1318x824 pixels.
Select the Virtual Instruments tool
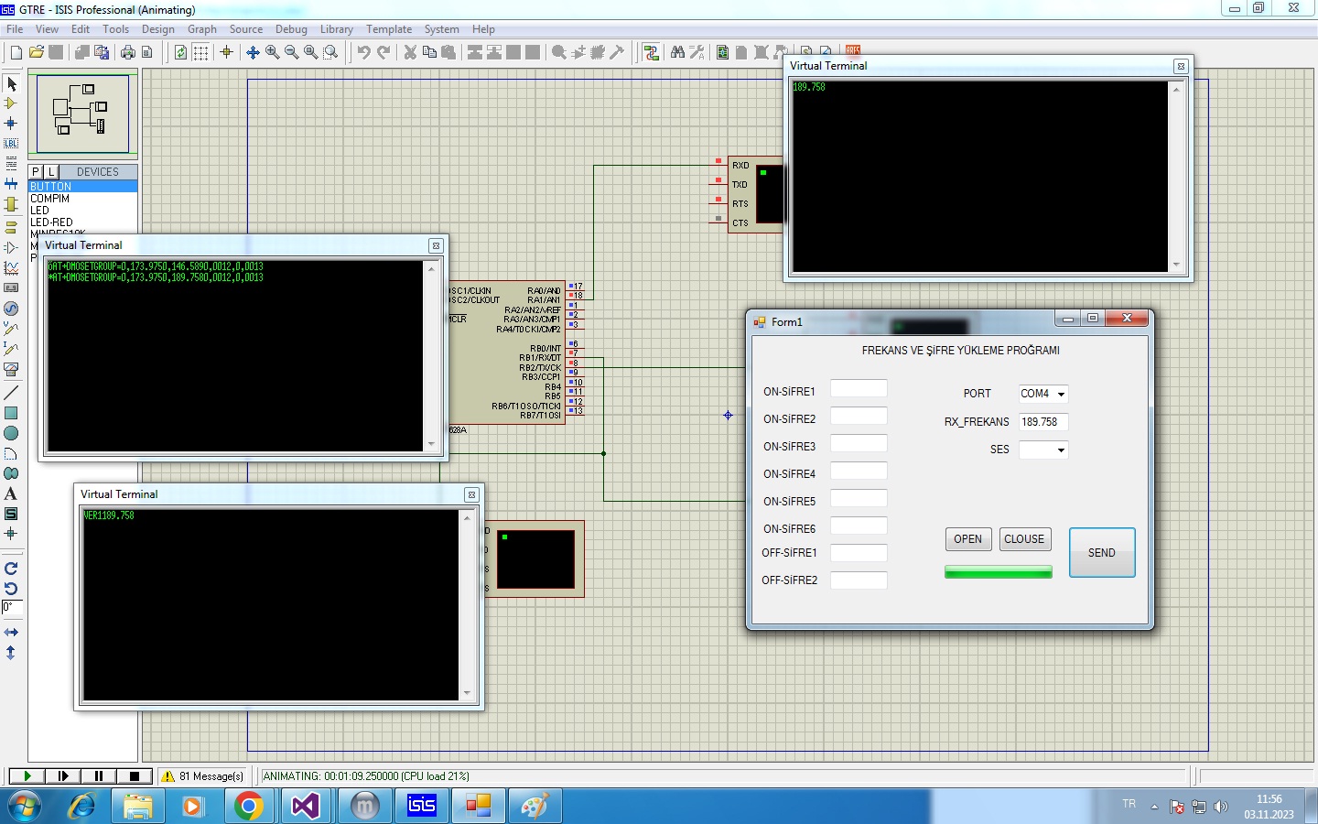(x=11, y=369)
